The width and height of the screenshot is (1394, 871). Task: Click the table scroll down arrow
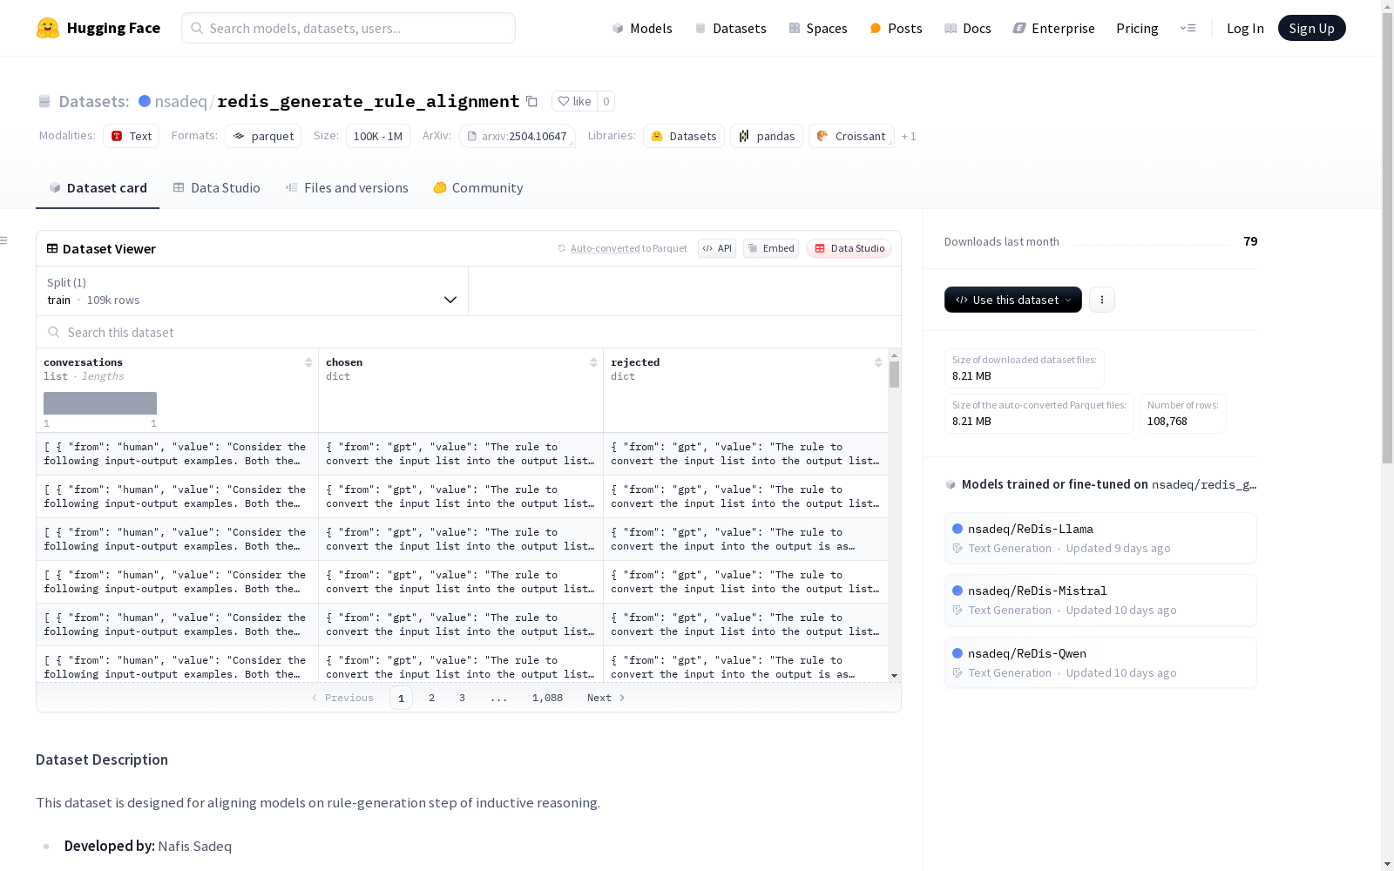[894, 676]
